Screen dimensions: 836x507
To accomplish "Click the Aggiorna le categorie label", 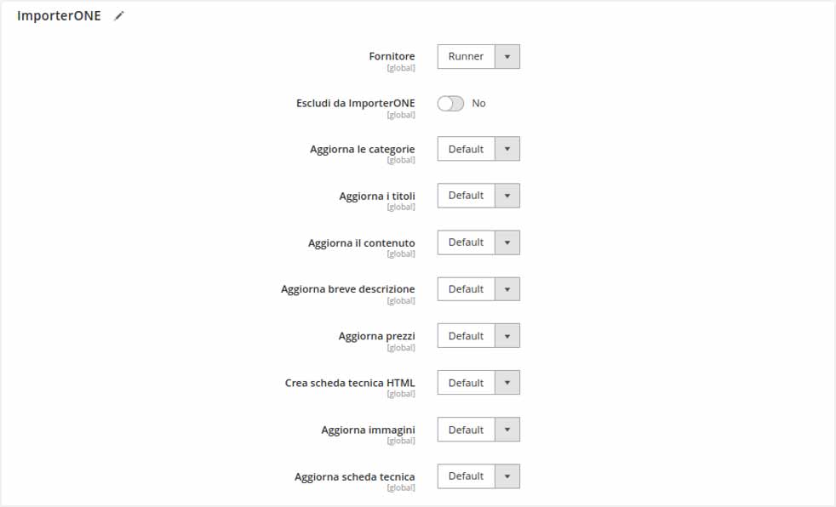I will (362, 149).
